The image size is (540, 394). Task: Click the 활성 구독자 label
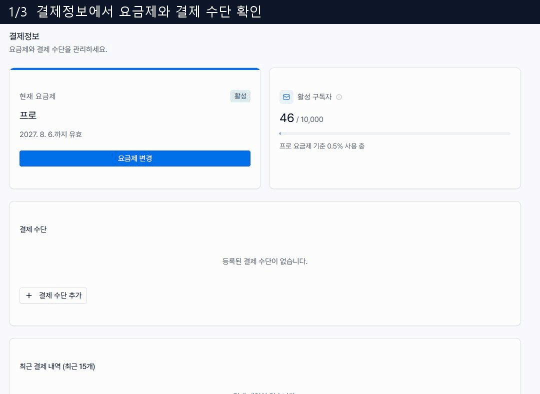314,97
